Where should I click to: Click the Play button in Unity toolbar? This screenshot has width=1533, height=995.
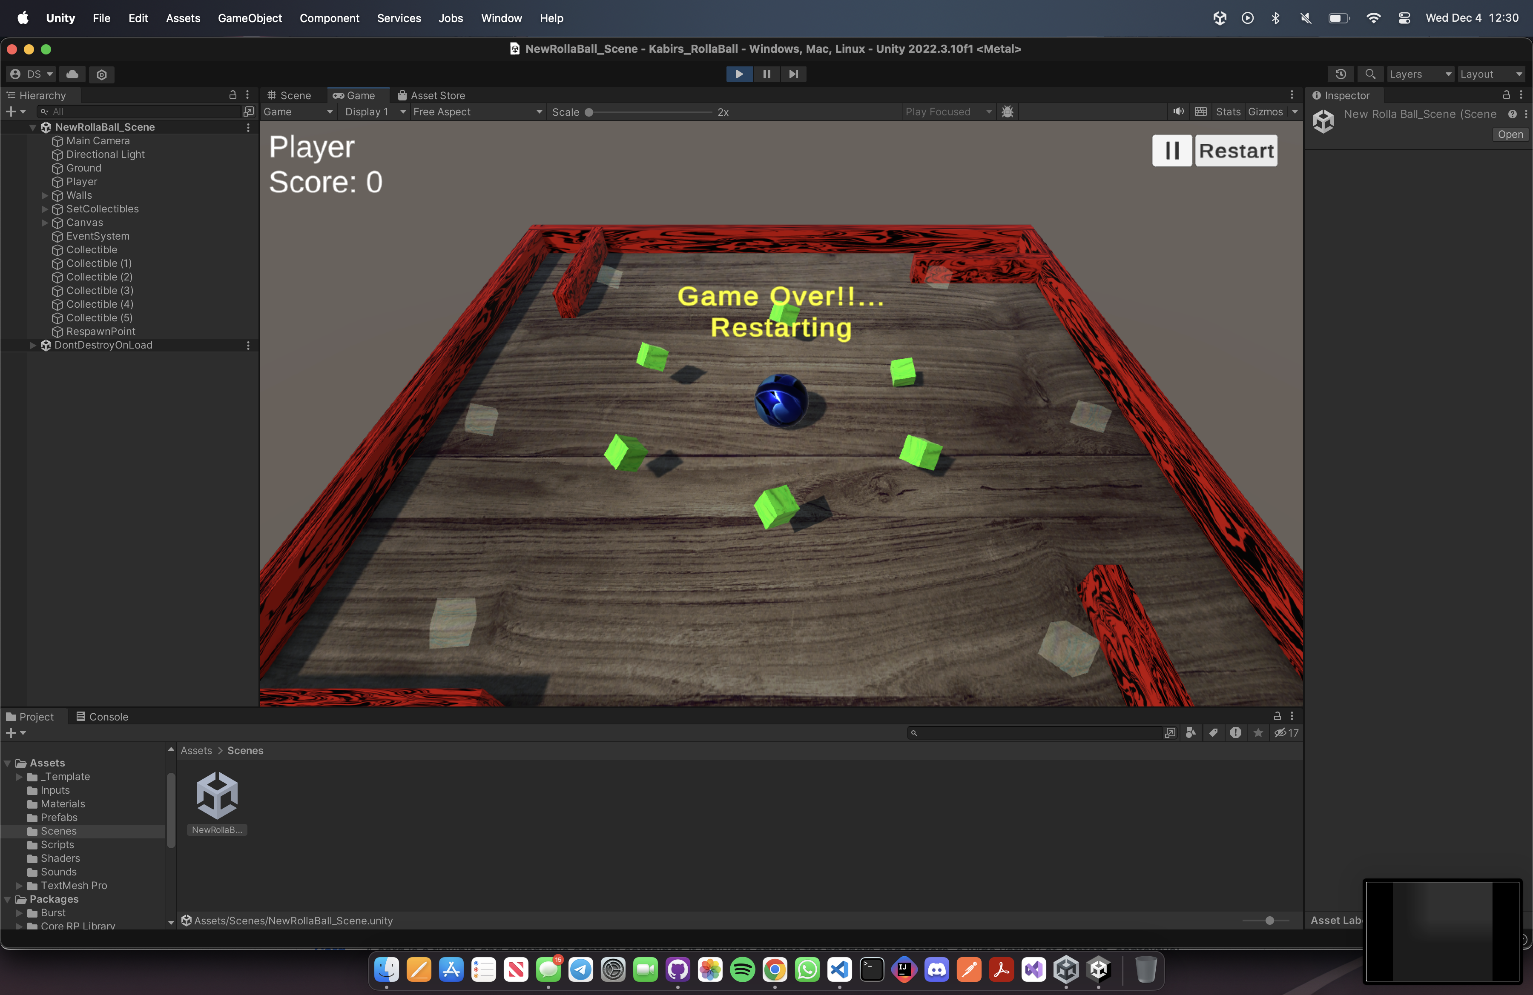coord(739,74)
